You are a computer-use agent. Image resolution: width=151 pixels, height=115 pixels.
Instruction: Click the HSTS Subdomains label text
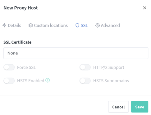pos(111,81)
